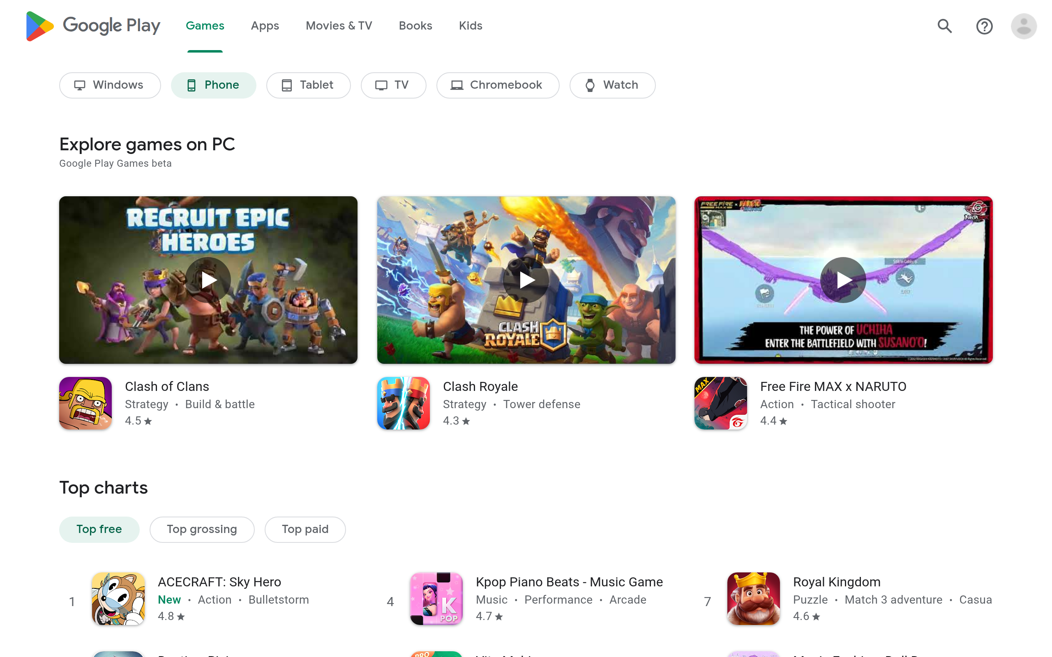Open the Free Fire MAX app icon
The height and width of the screenshot is (657, 1052).
[x=721, y=403]
